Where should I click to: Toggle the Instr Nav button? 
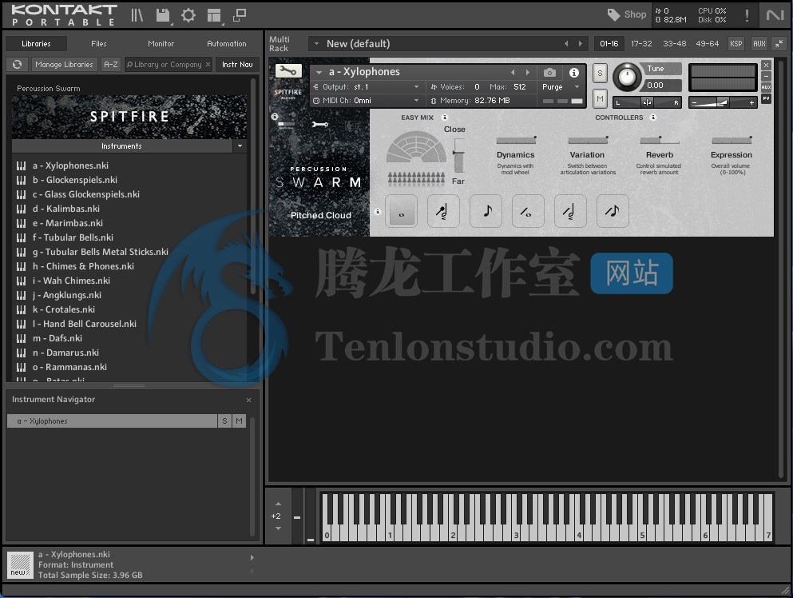(237, 64)
